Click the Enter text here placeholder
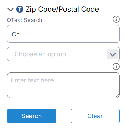Screen dimensions: 129x128 32,80
